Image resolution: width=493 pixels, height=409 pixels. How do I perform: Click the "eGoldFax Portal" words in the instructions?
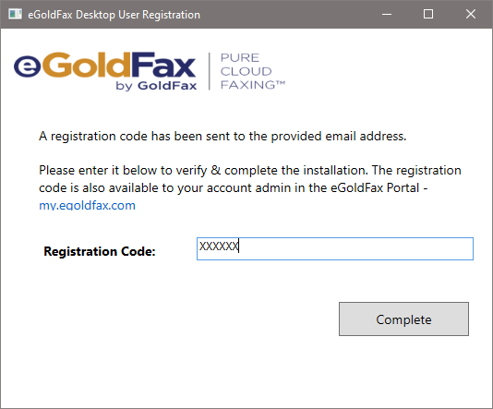click(375, 188)
